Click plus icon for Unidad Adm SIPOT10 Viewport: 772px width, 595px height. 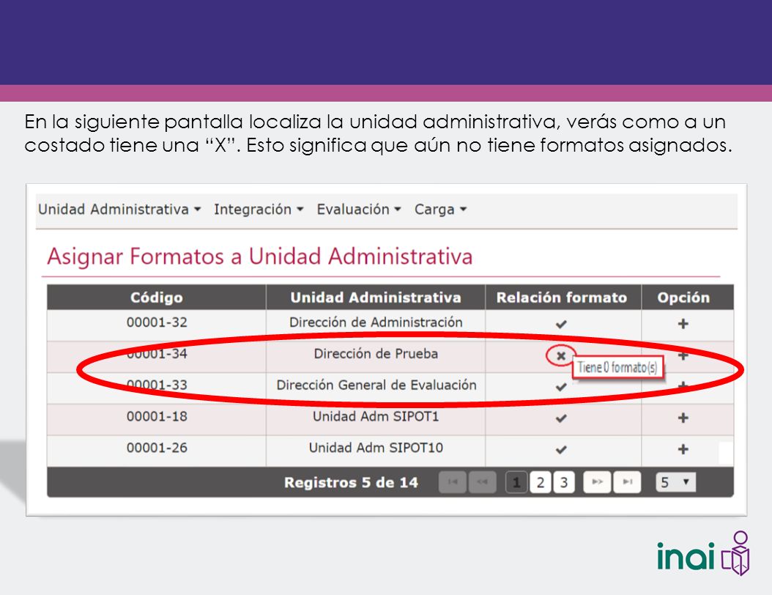tap(683, 449)
